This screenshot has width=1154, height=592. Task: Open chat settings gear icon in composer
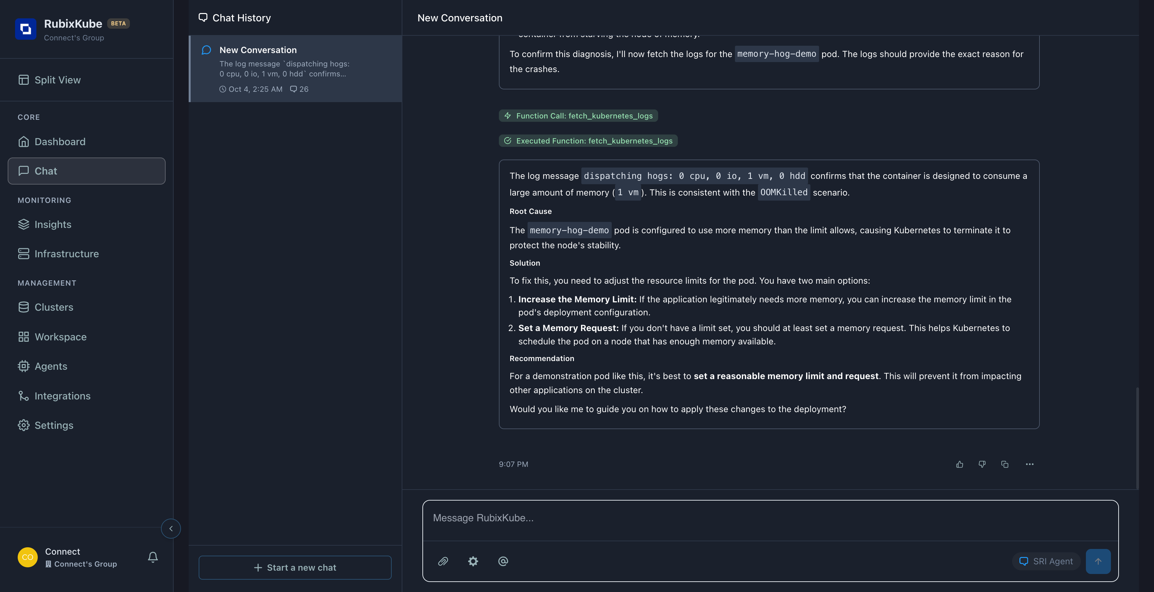(473, 561)
